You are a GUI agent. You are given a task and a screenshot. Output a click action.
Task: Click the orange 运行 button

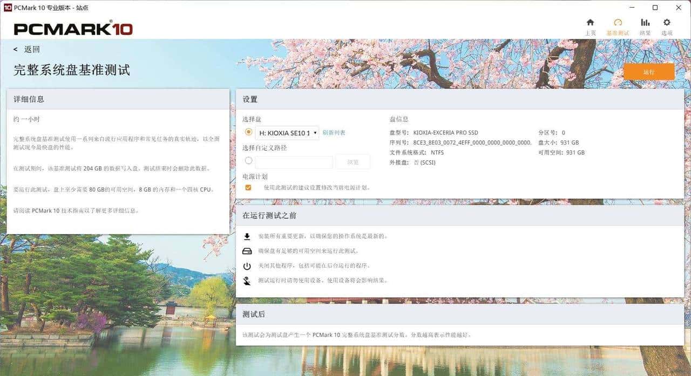point(649,71)
